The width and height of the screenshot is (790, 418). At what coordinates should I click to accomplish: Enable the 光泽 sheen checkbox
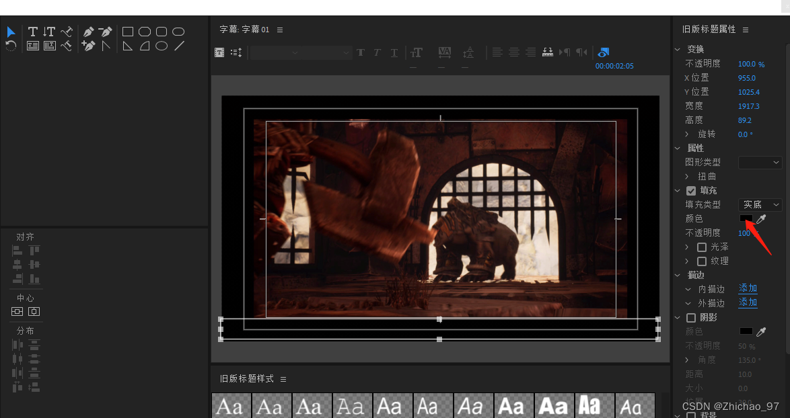pos(702,247)
